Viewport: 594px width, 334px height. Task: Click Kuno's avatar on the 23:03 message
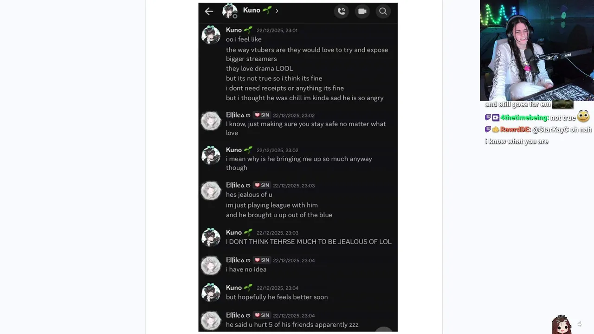[x=211, y=238]
